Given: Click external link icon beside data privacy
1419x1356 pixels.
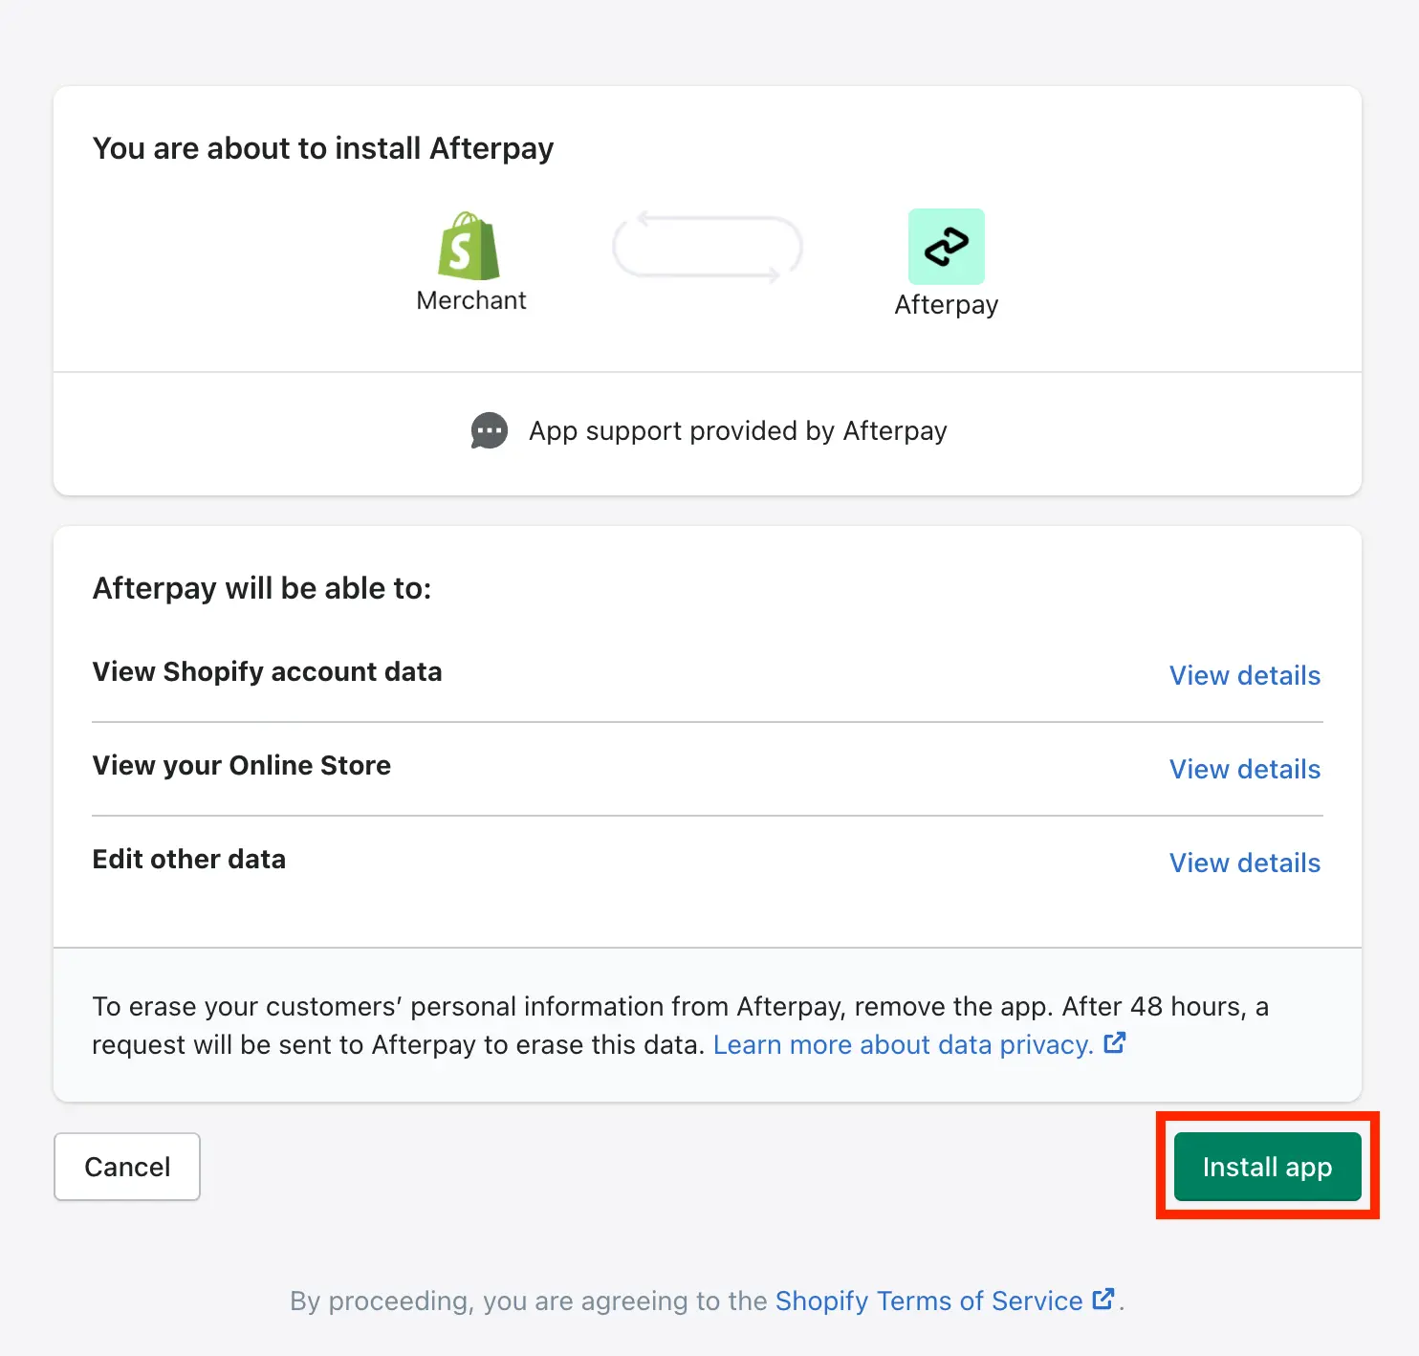Looking at the screenshot, I should 1115,1043.
